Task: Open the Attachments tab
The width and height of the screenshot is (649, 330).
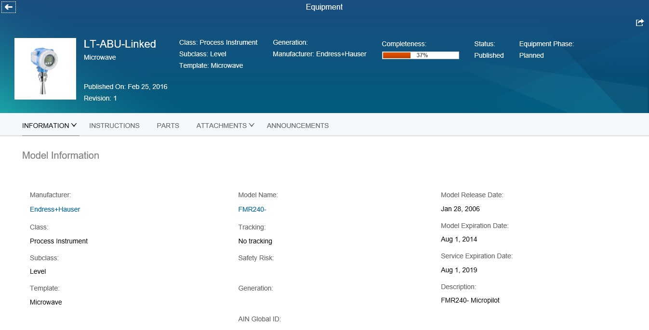Action: [x=222, y=126]
